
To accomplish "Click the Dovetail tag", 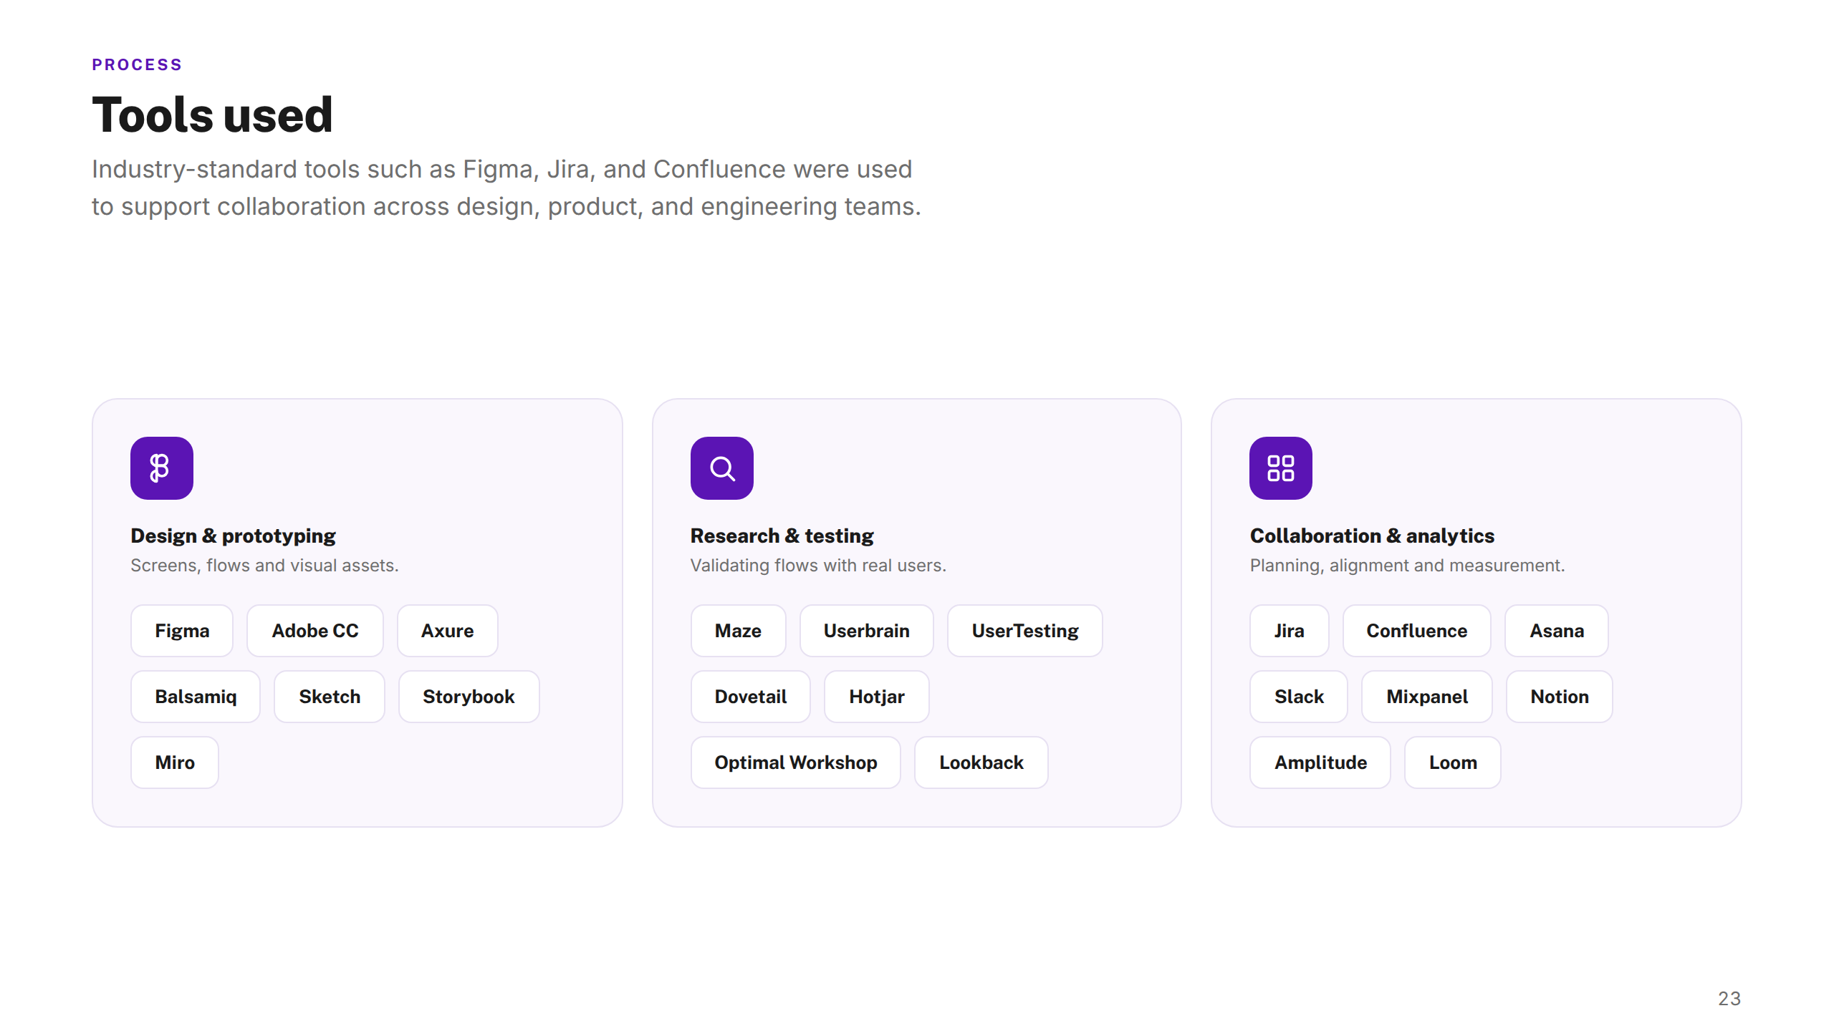I will pyautogui.click(x=751, y=697).
